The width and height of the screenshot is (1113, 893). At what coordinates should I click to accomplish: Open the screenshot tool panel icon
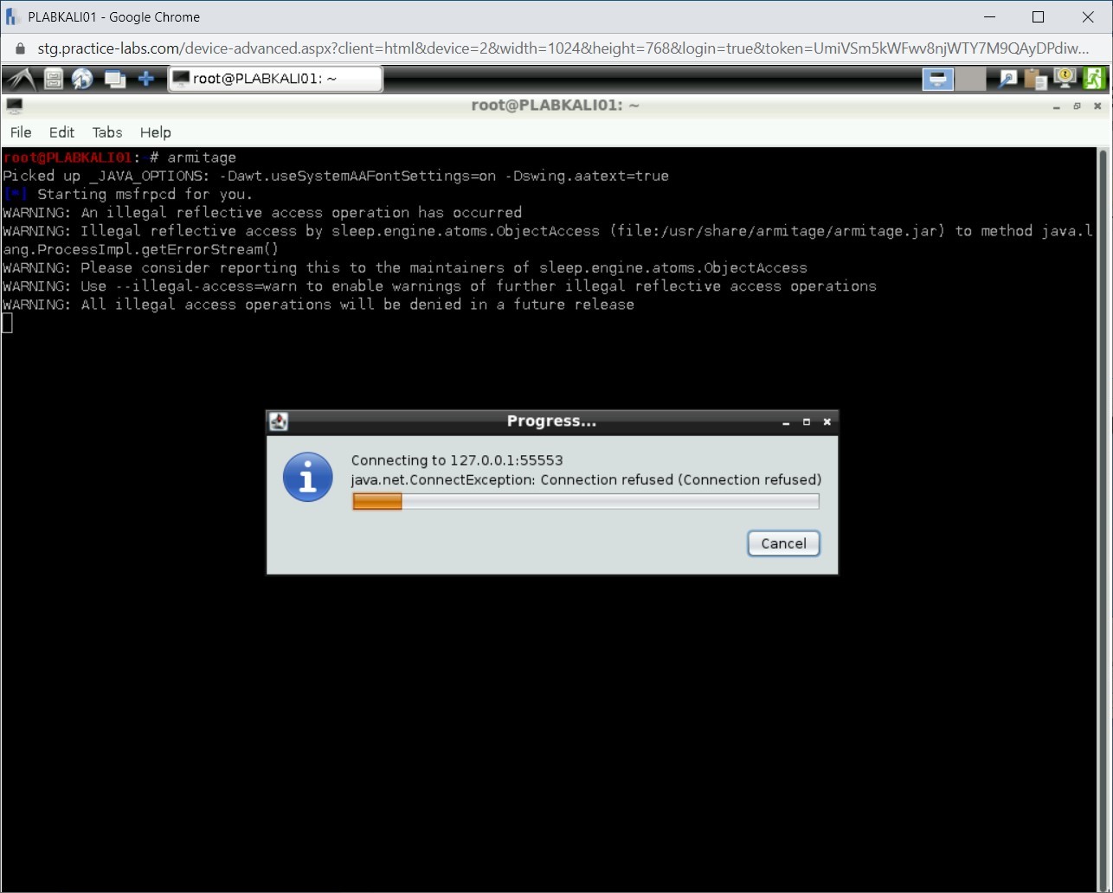pyautogui.click(x=1007, y=79)
